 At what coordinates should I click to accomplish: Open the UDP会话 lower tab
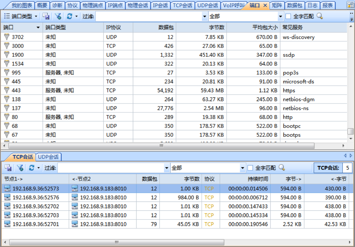48,157
